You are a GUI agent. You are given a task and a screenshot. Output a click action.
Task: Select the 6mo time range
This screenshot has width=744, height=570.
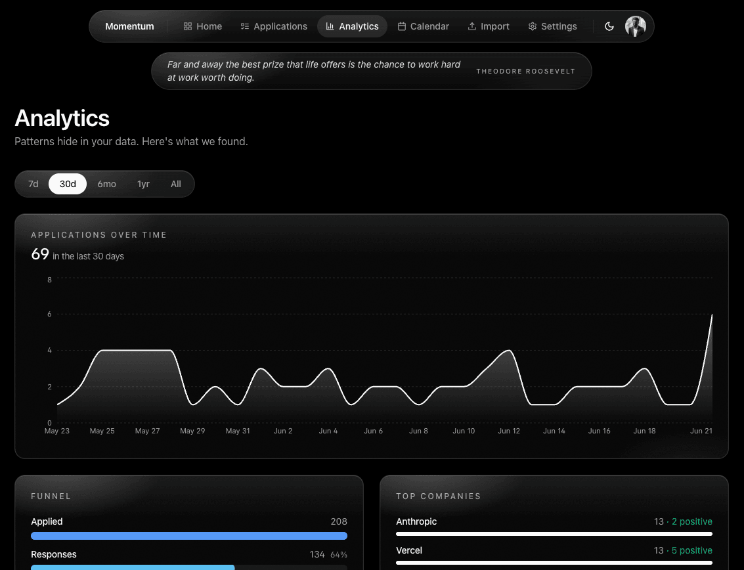[107, 184]
